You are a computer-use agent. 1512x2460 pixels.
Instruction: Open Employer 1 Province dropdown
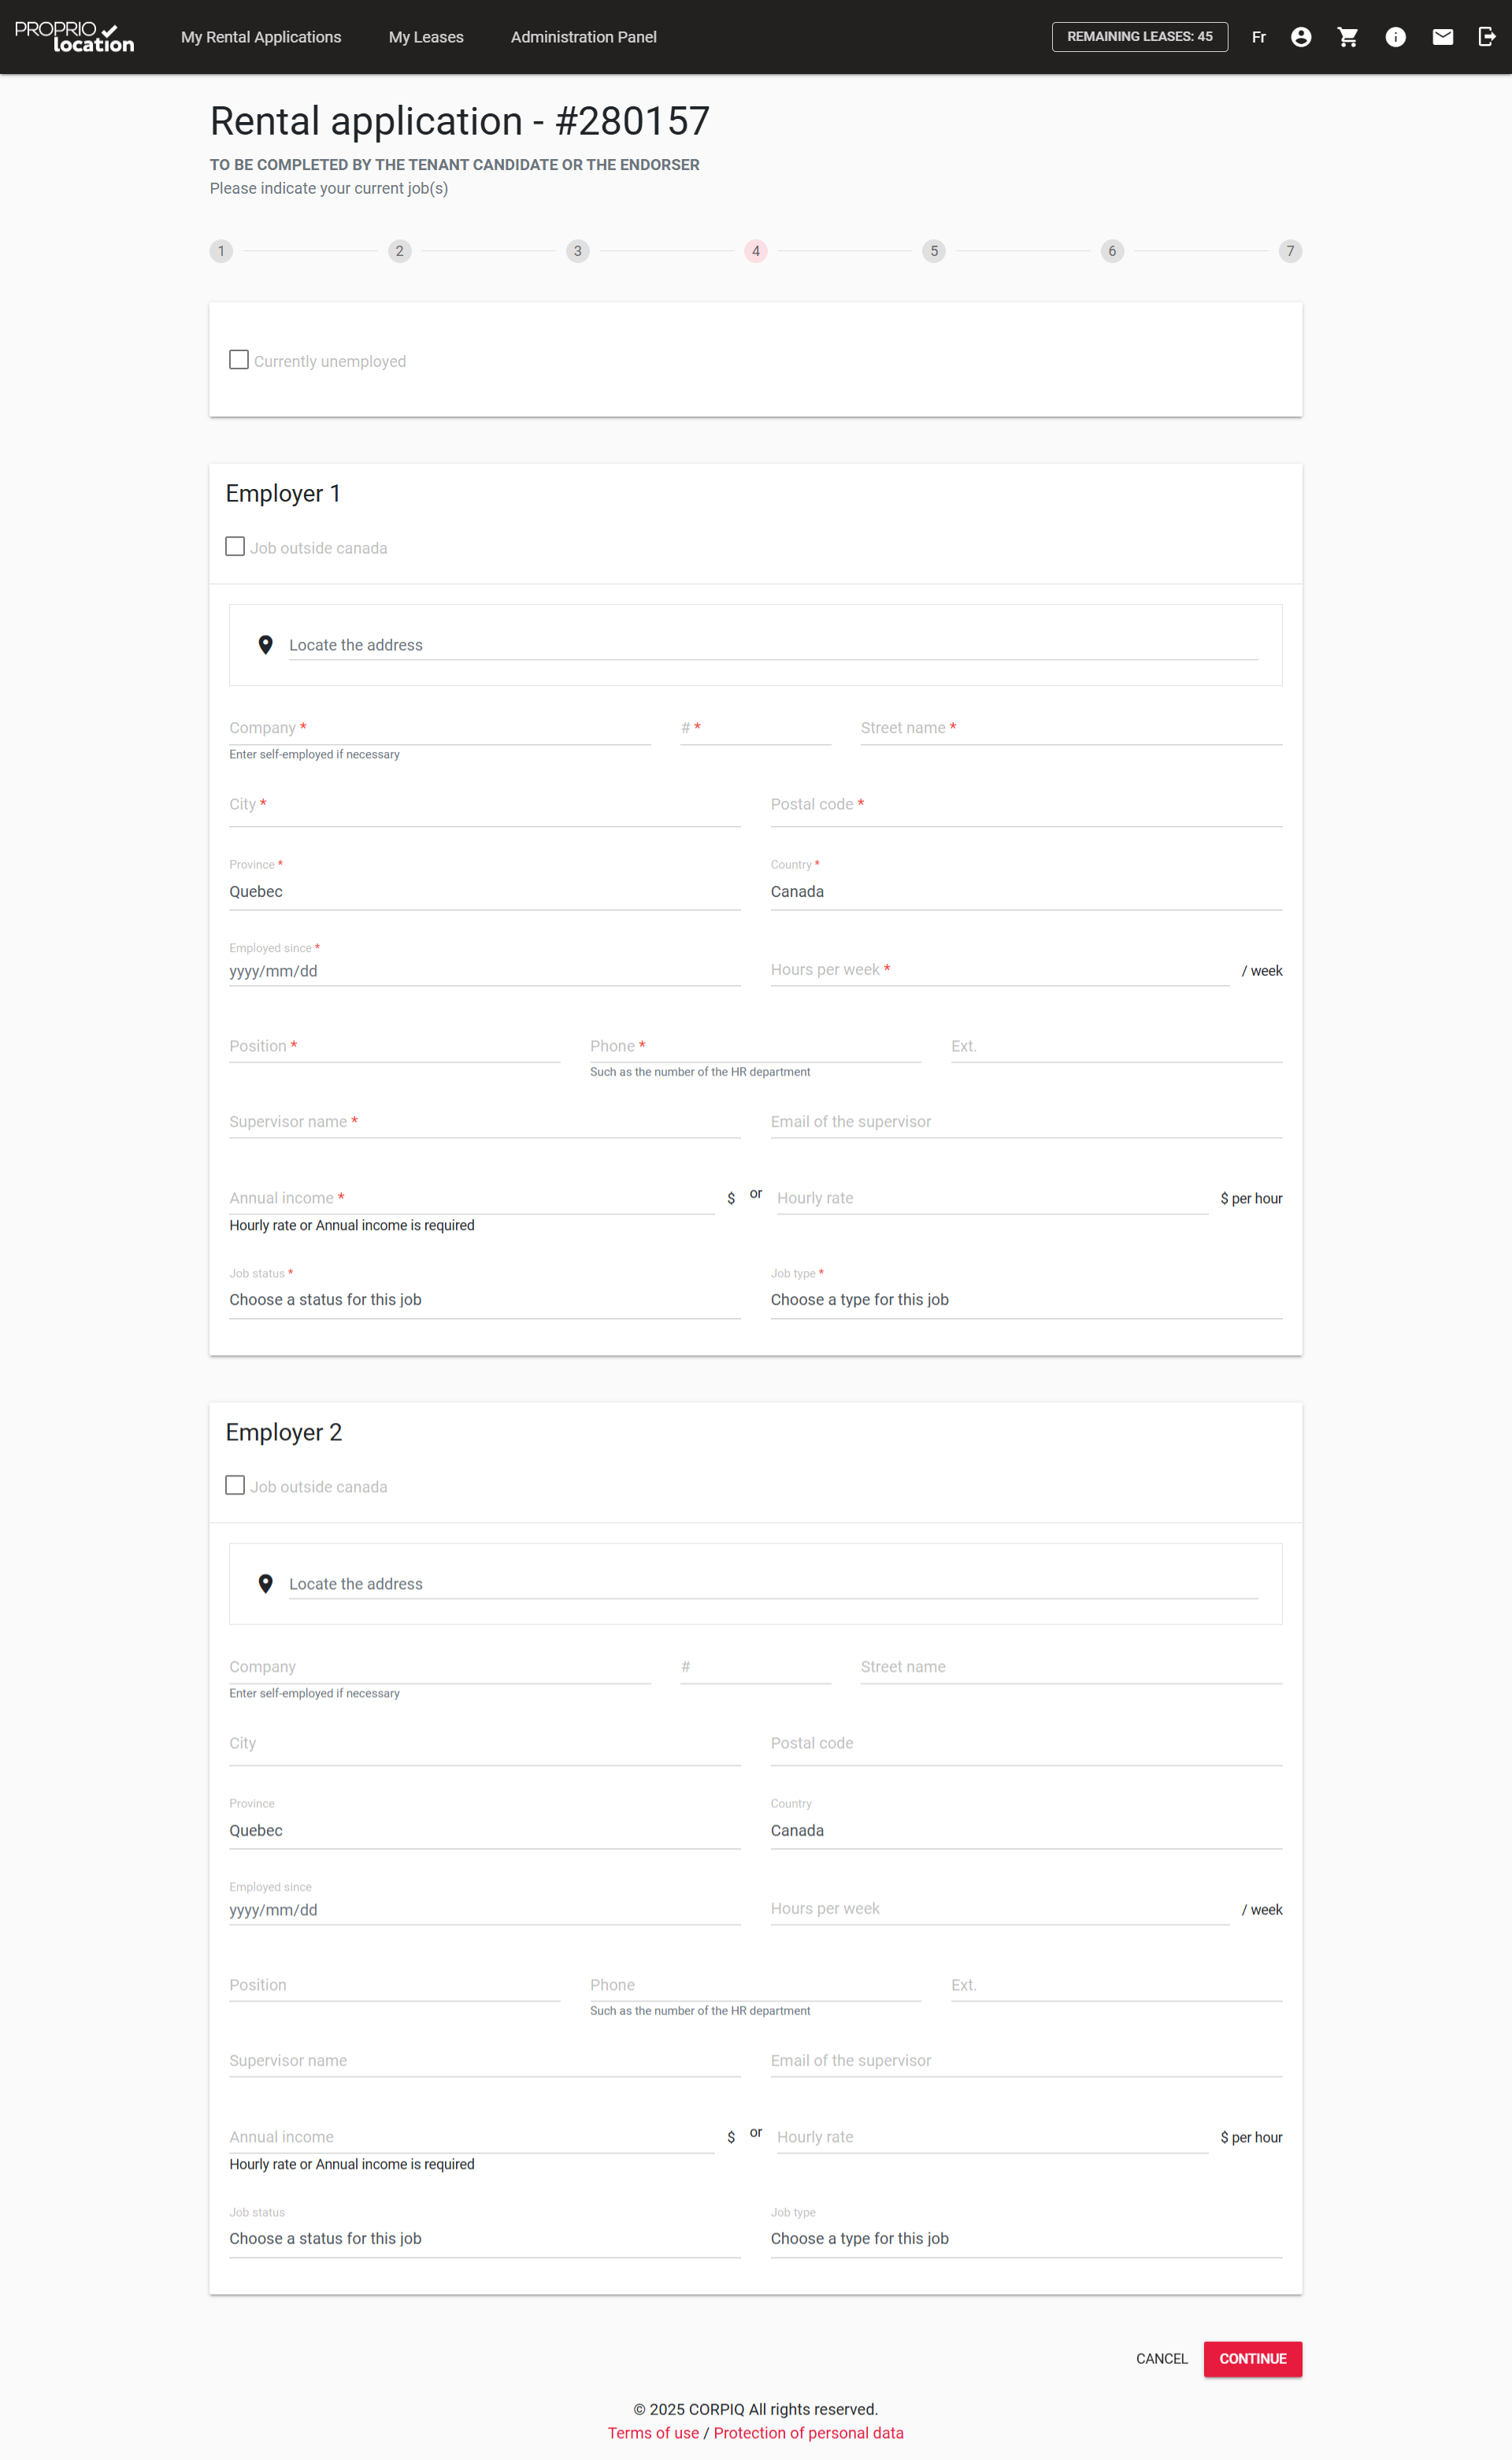484,892
